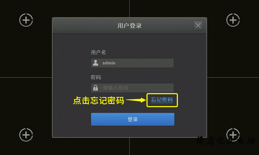Add a camera in the top-left pane

[x=26, y=20]
